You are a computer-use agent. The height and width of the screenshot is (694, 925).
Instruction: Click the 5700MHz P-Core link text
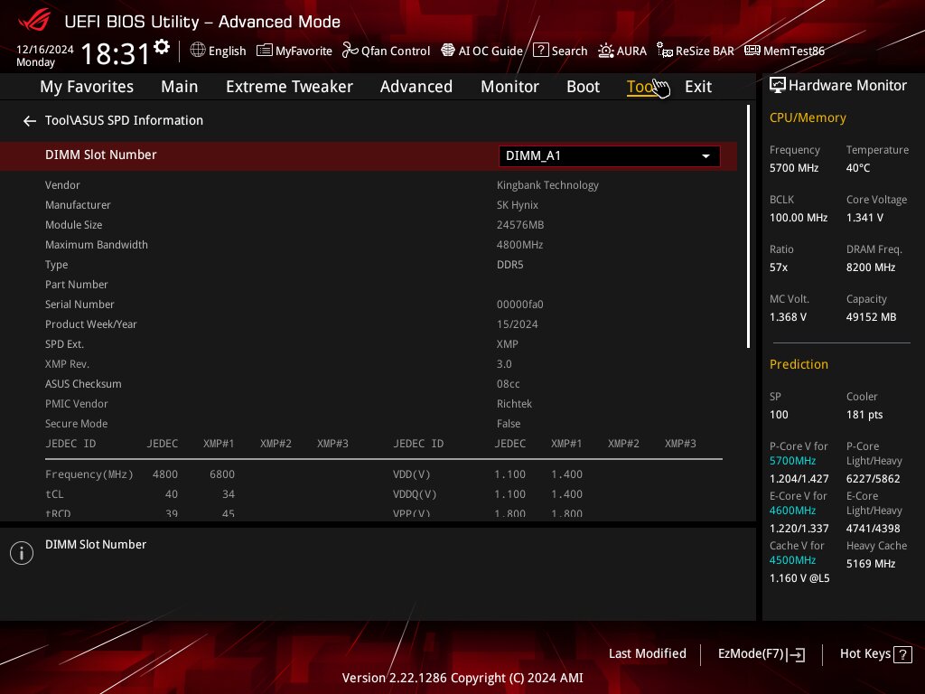792,461
